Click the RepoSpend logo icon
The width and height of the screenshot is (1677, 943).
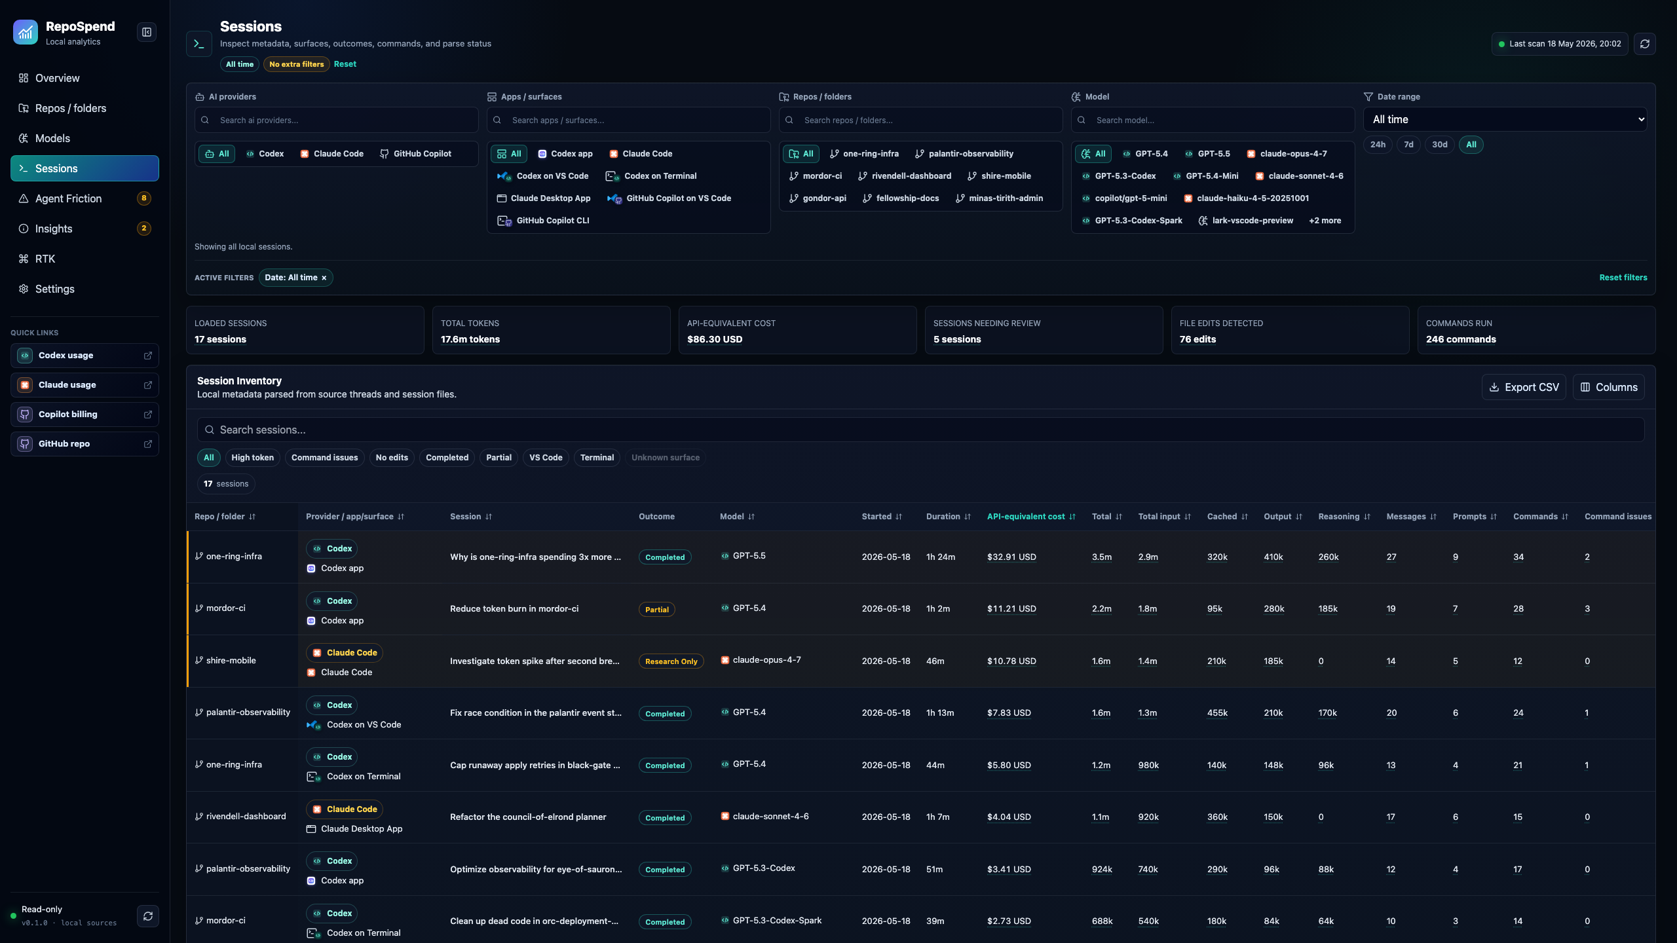click(x=26, y=32)
